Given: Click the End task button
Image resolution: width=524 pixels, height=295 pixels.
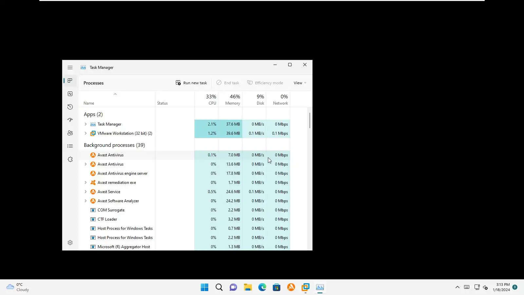Looking at the screenshot, I should [x=228, y=83].
